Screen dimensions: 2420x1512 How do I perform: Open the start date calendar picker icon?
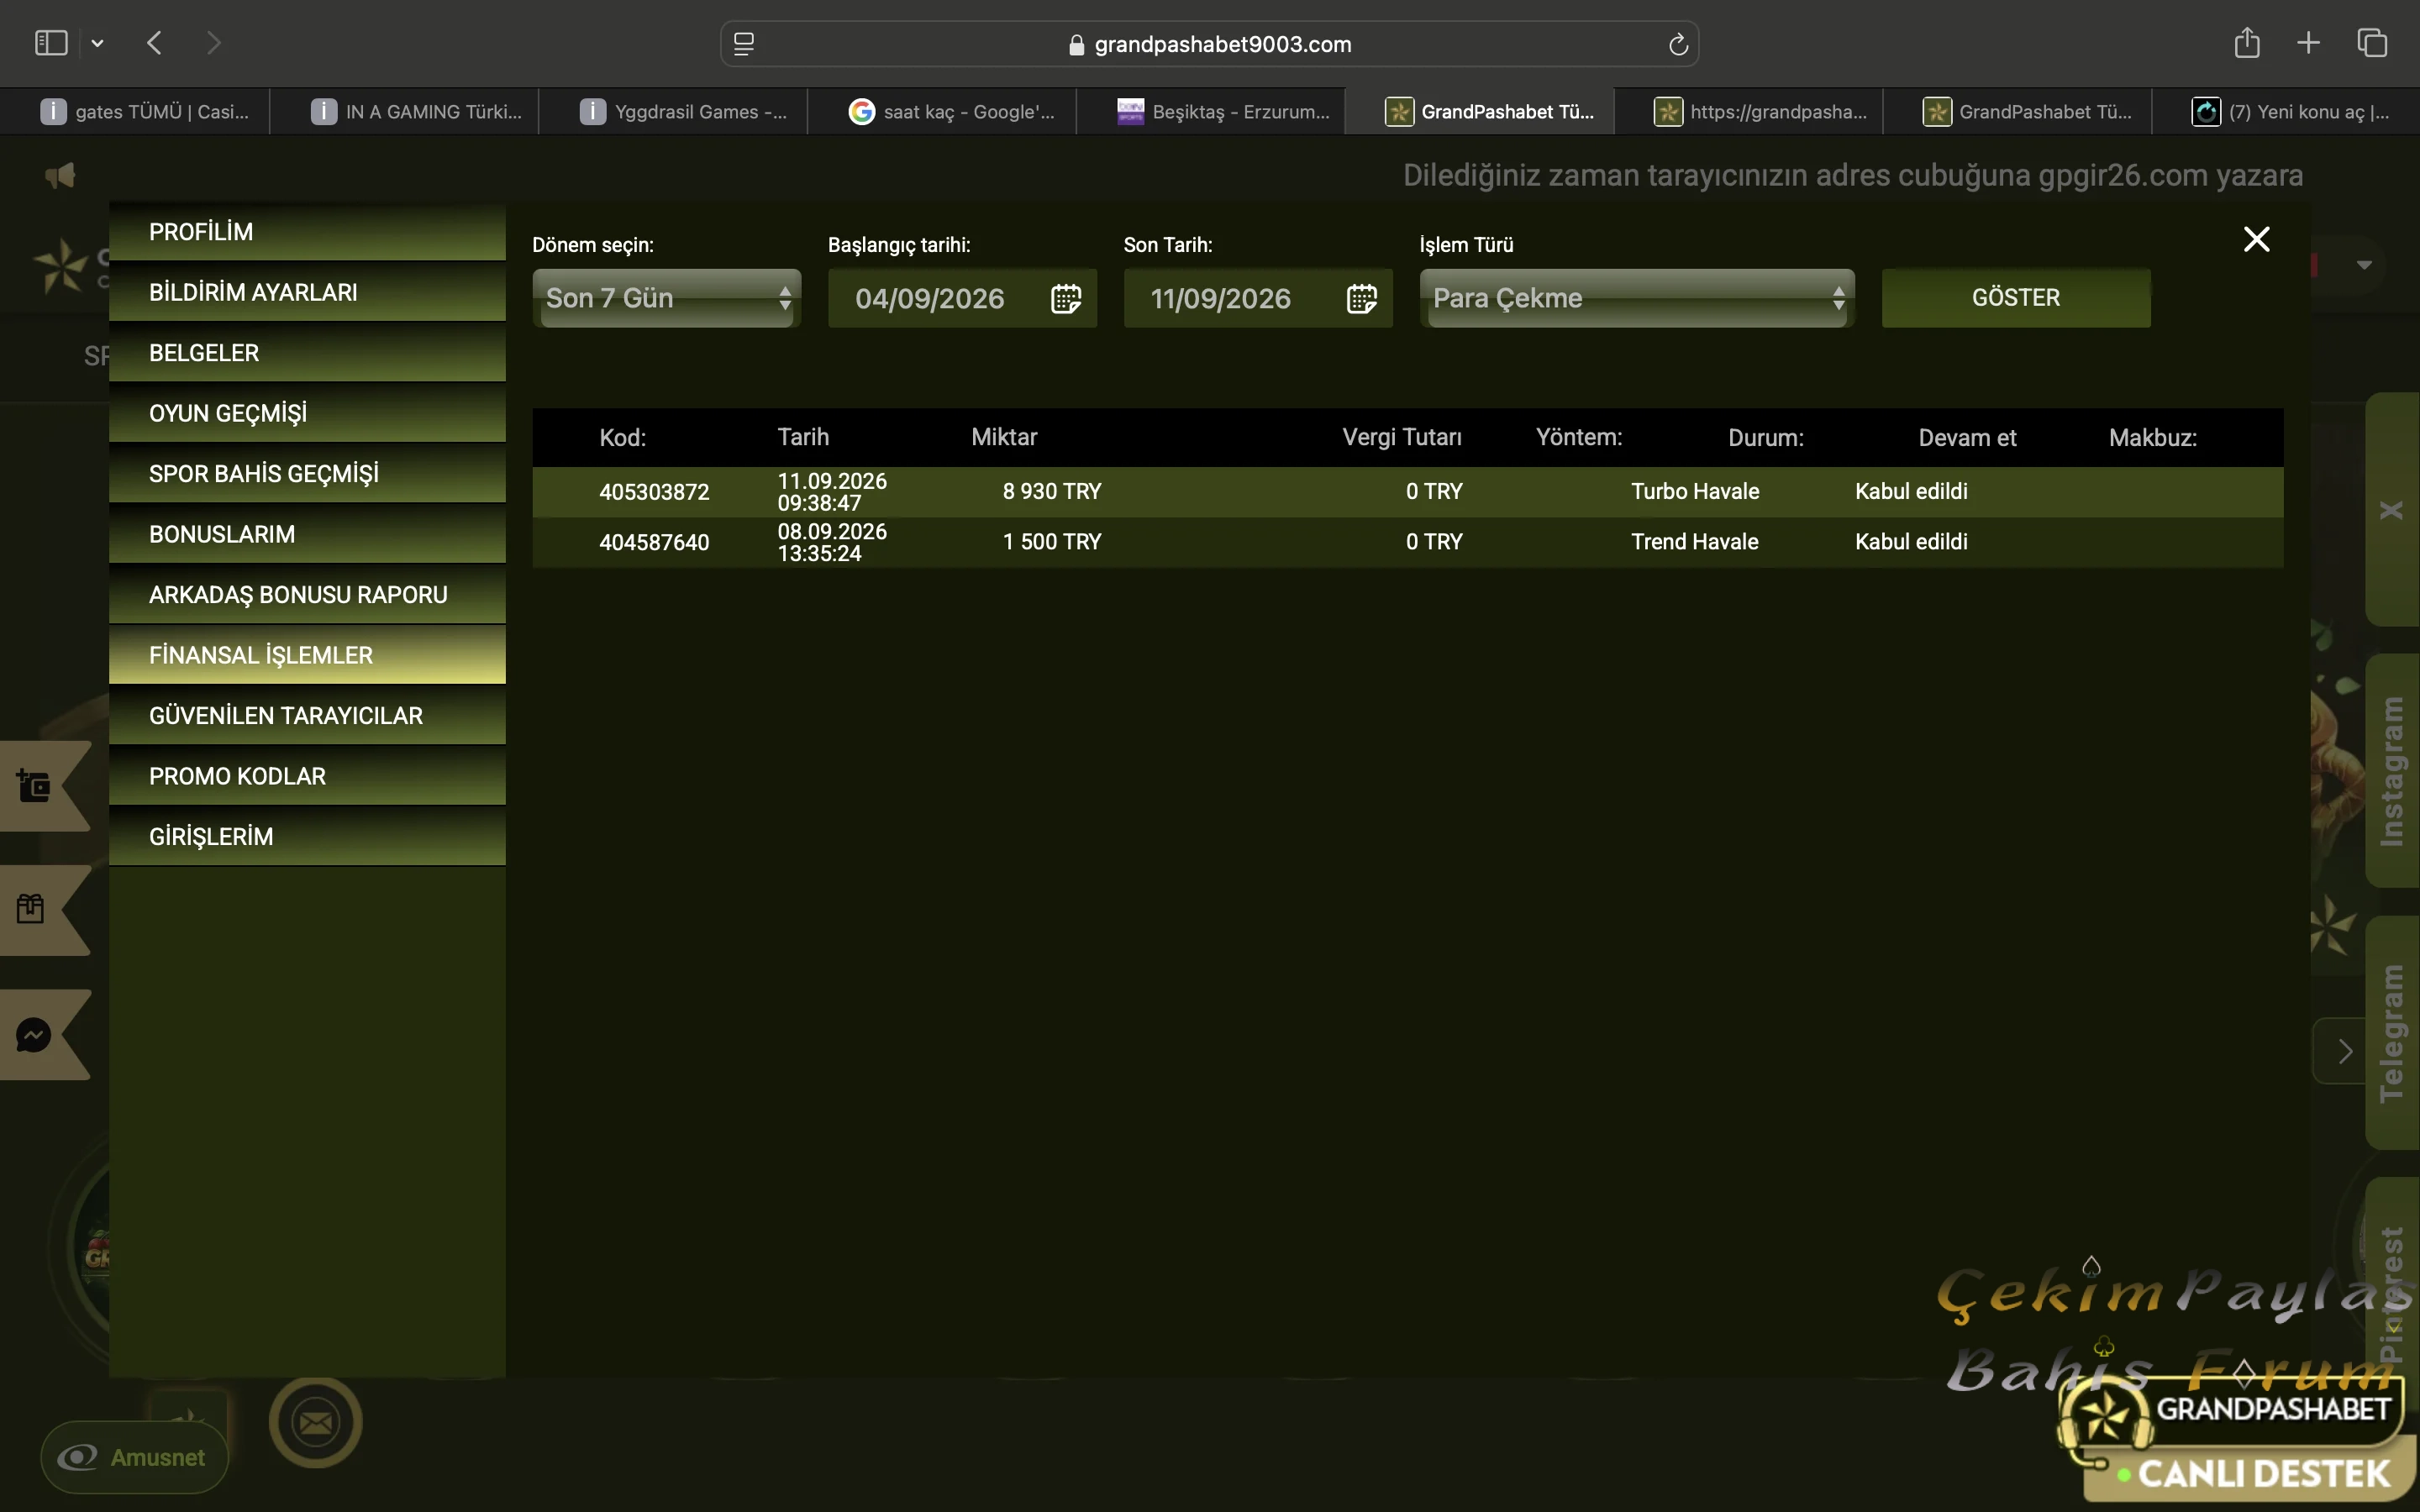(x=1066, y=298)
